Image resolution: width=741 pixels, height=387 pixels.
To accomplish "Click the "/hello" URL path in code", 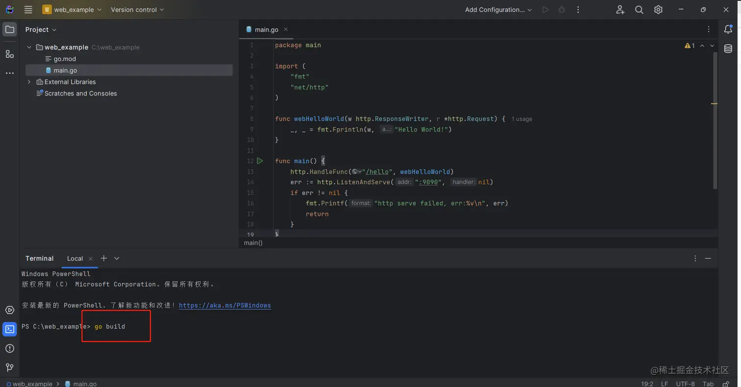I will pyautogui.click(x=377, y=171).
